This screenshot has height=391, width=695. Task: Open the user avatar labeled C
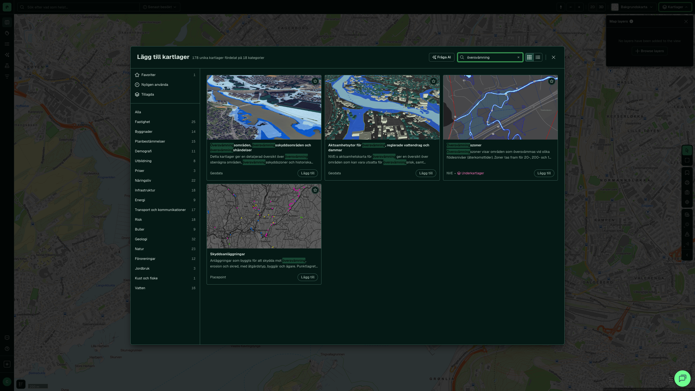7,382
